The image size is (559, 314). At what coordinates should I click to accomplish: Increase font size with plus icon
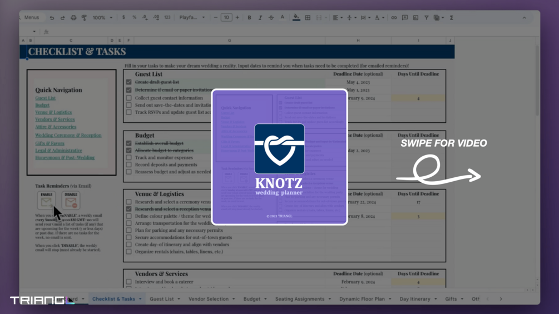point(238,17)
